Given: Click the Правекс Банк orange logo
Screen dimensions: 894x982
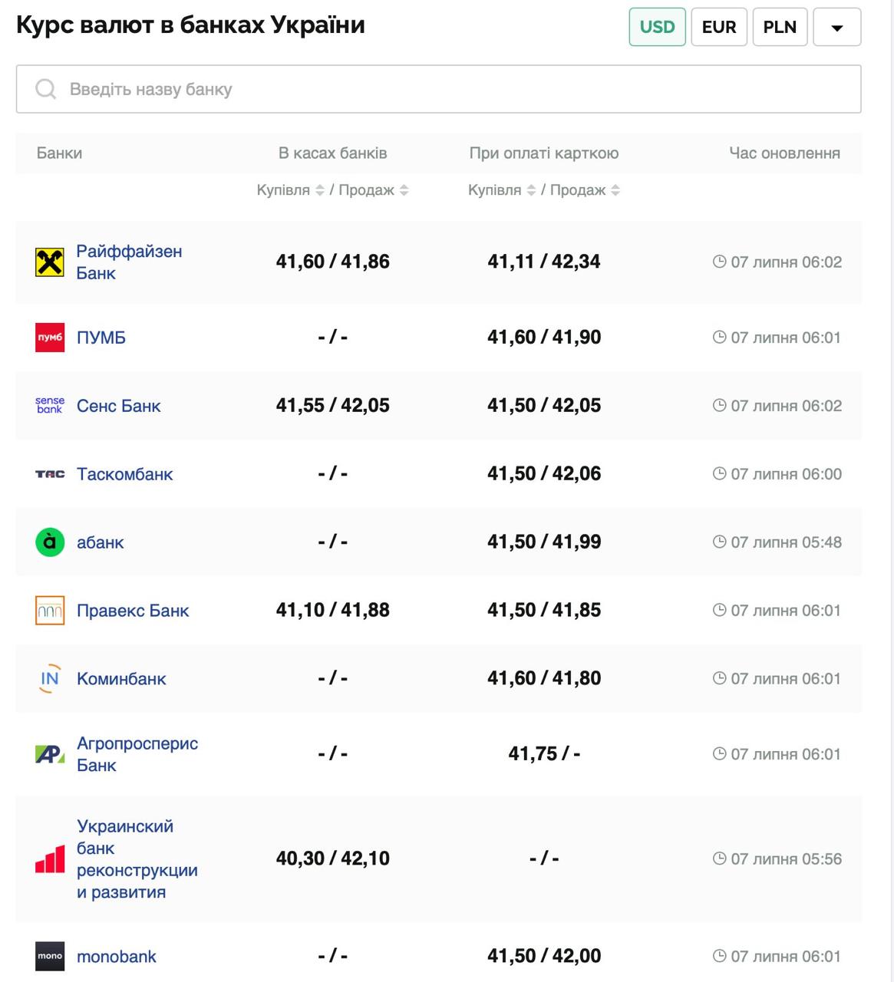Looking at the screenshot, I should pos(50,611).
